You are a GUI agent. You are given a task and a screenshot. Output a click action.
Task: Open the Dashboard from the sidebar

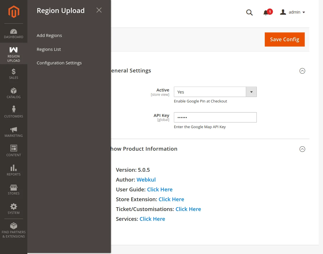14,33
